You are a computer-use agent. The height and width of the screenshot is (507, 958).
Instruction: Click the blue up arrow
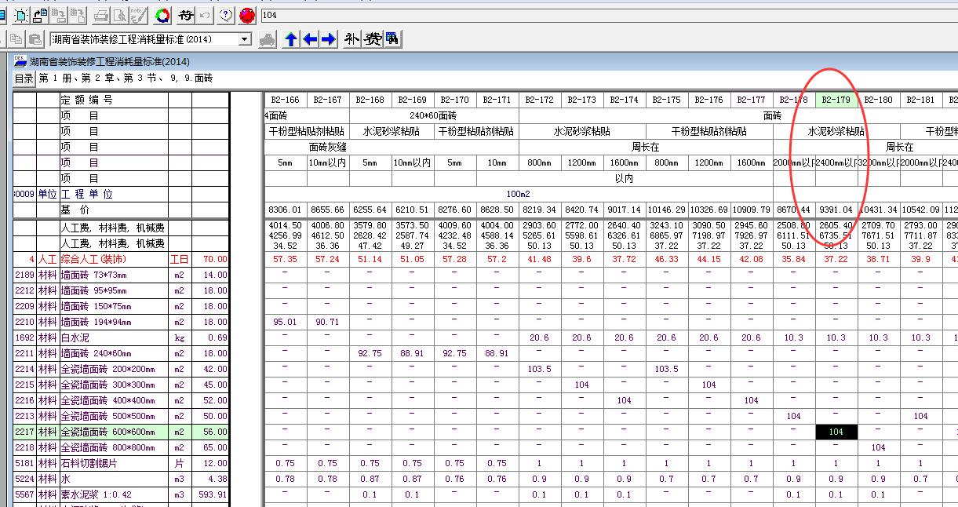tap(291, 39)
